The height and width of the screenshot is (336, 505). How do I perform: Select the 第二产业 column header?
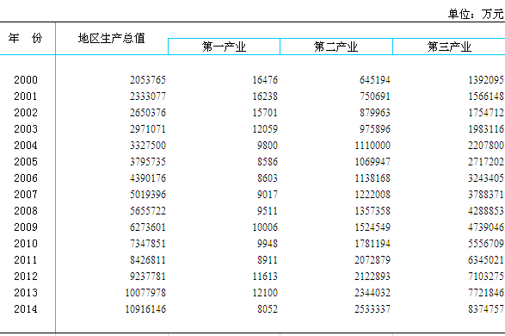pyautogui.click(x=336, y=47)
